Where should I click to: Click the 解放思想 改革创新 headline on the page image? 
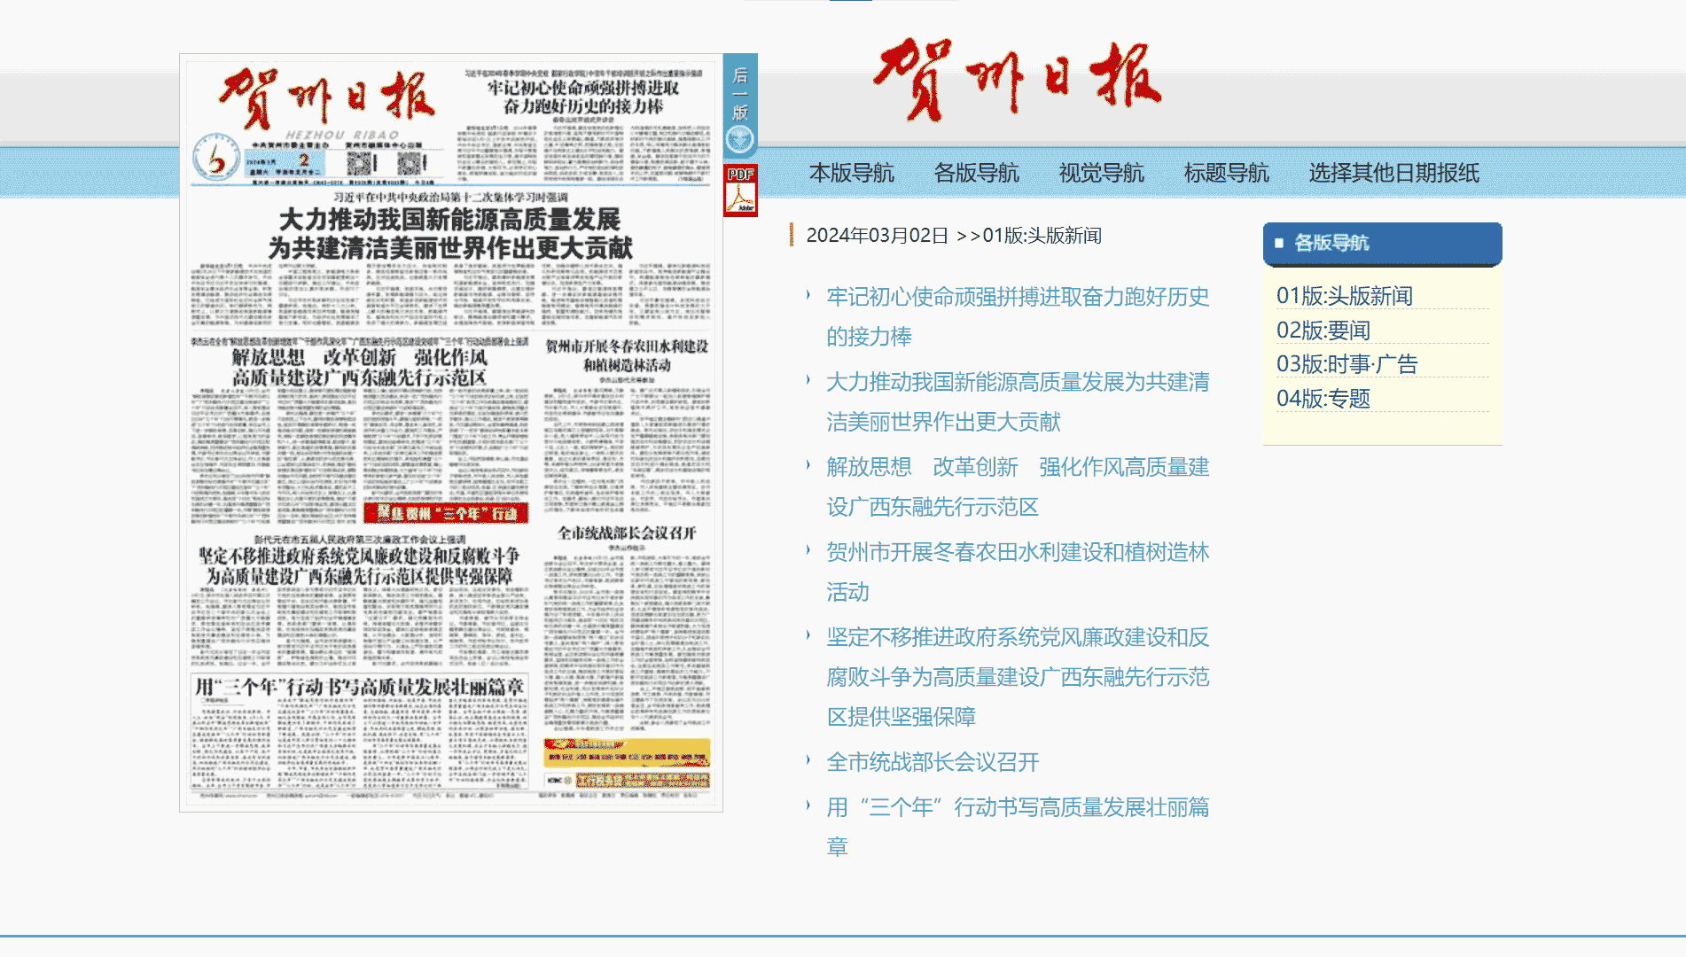click(x=359, y=367)
